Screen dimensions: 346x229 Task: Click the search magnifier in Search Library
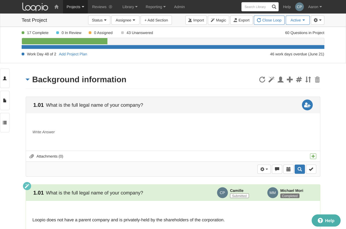click(x=274, y=7)
